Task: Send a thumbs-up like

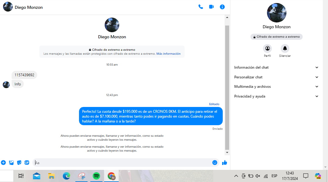Action: [225, 163]
